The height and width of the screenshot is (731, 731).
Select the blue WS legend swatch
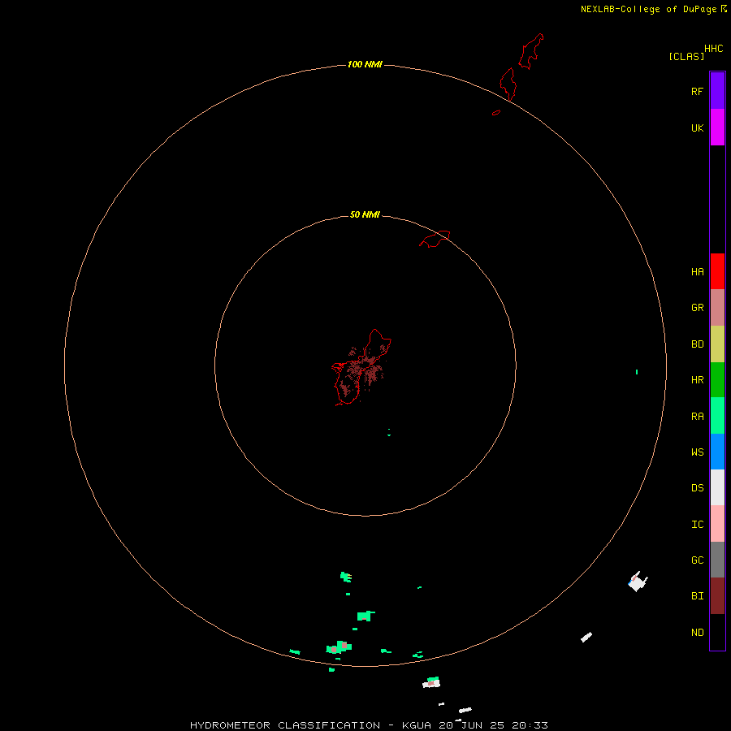tap(717, 452)
